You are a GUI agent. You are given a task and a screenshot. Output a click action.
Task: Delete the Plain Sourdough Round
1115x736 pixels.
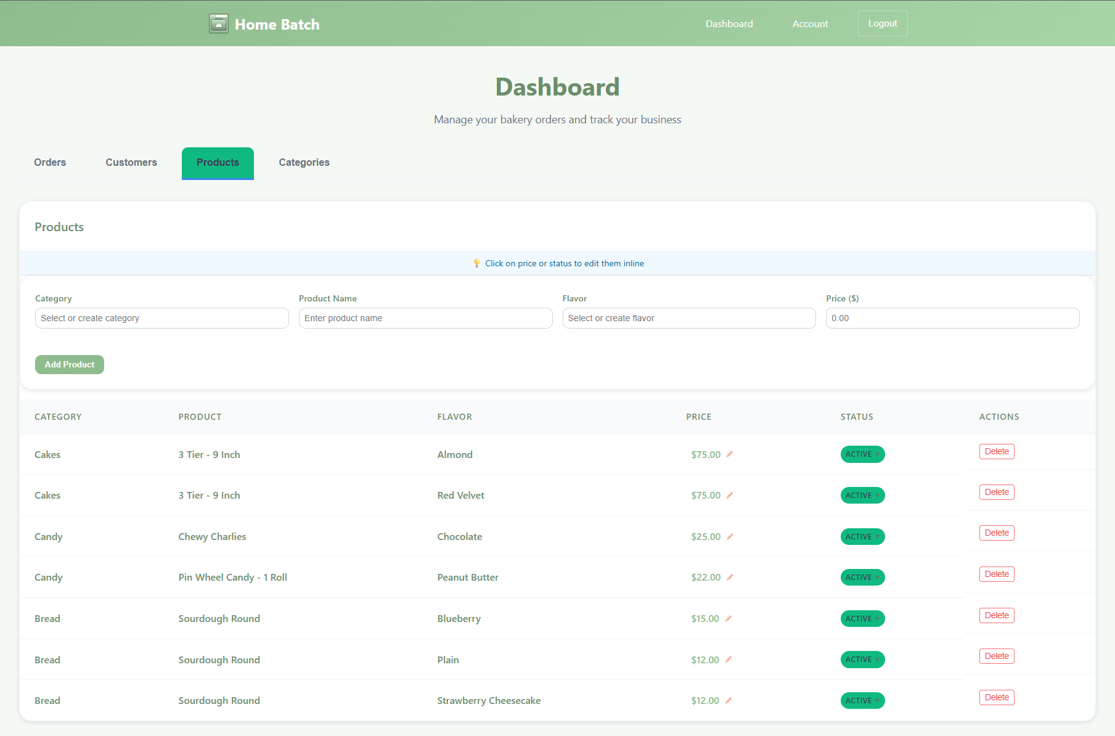coord(997,656)
